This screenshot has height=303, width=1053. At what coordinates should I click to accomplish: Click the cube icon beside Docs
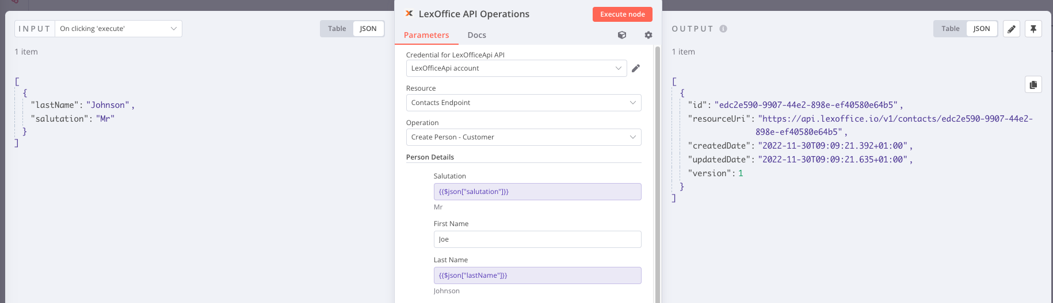[x=622, y=35]
